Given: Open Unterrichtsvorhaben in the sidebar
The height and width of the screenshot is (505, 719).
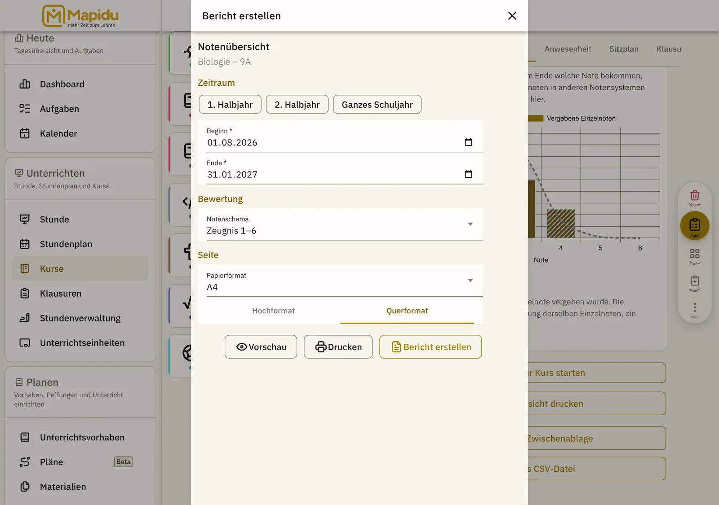Looking at the screenshot, I should click(x=80, y=438).
